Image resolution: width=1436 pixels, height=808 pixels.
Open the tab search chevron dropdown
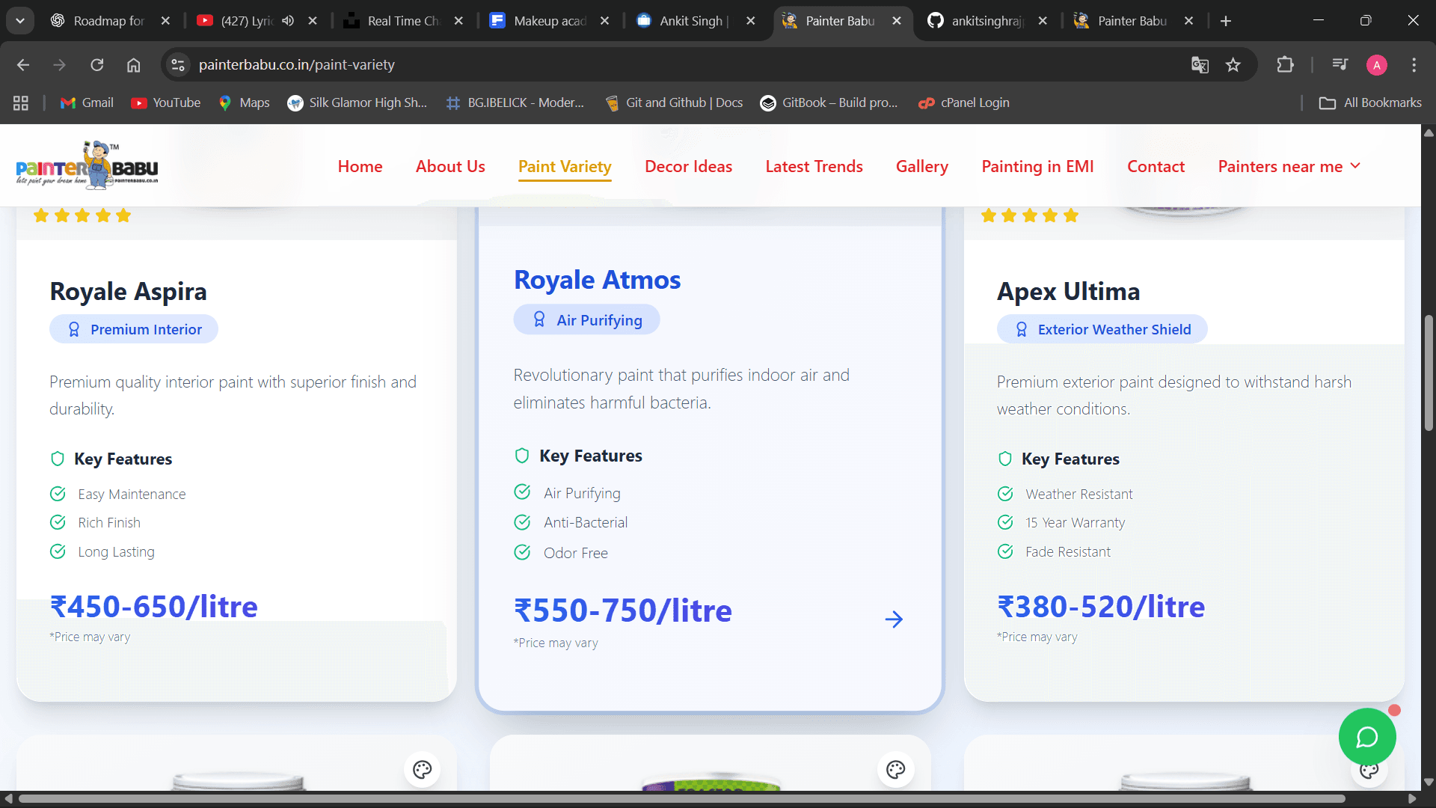20,21
